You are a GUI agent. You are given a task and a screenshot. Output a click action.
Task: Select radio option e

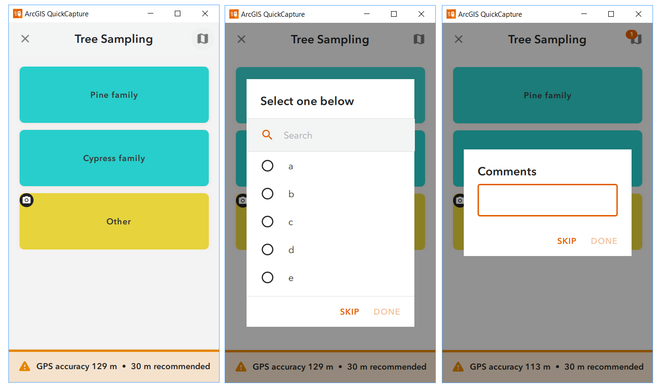pos(268,277)
